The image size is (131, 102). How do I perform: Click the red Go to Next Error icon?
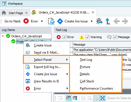[x=26, y=21]
